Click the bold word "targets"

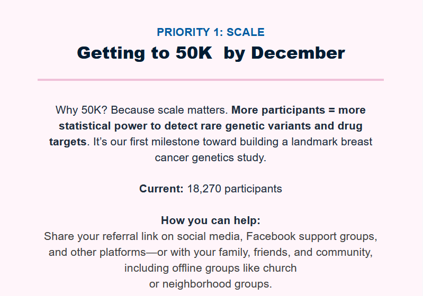67,142
